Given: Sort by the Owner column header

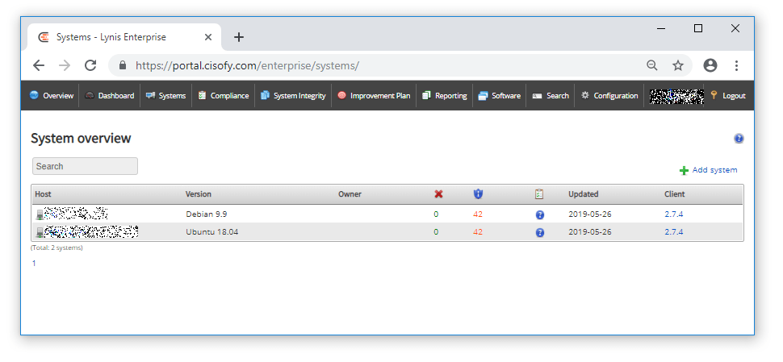Looking at the screenshot, I should click(x=350, y=194).
